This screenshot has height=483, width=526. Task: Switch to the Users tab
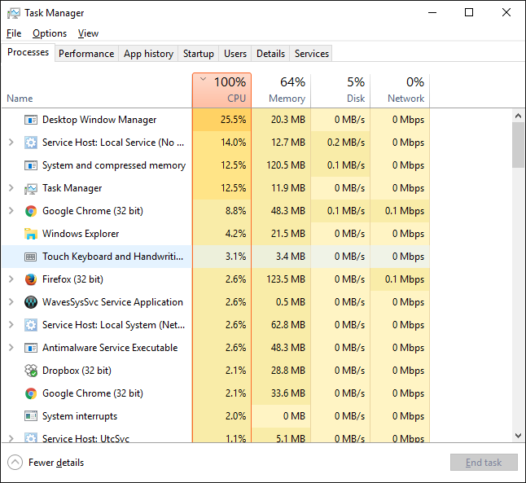(235, 54)
